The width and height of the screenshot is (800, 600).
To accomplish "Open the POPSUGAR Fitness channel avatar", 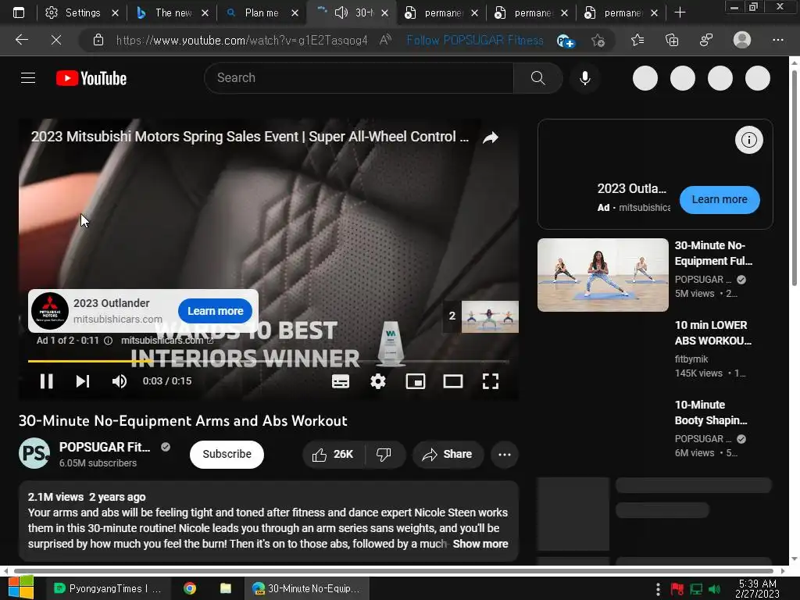I will click(x=34, y=453).
